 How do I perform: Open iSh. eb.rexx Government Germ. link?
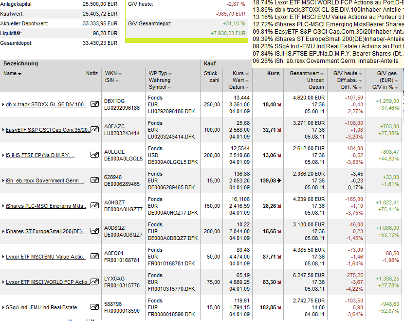(x=45, y=181)
